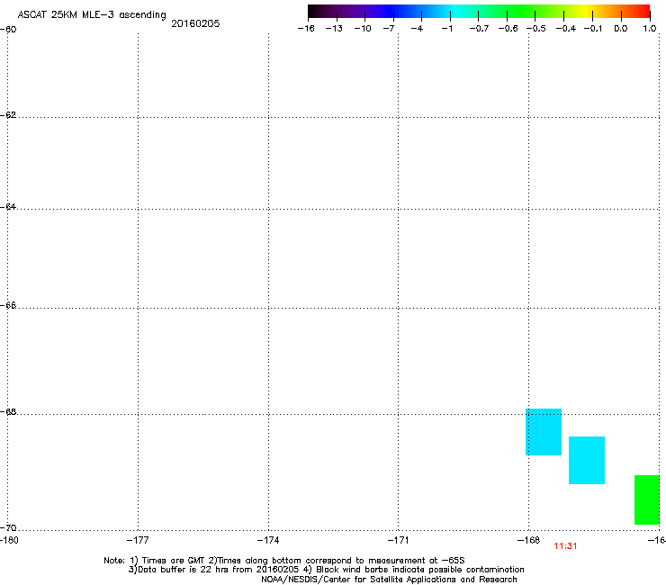
Task: Click the -174 longitude axis label
Action: pyautogui.click(x=268, y=540)
